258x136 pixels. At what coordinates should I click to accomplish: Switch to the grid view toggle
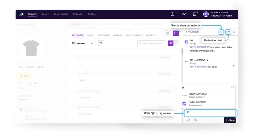coord(176,43)
